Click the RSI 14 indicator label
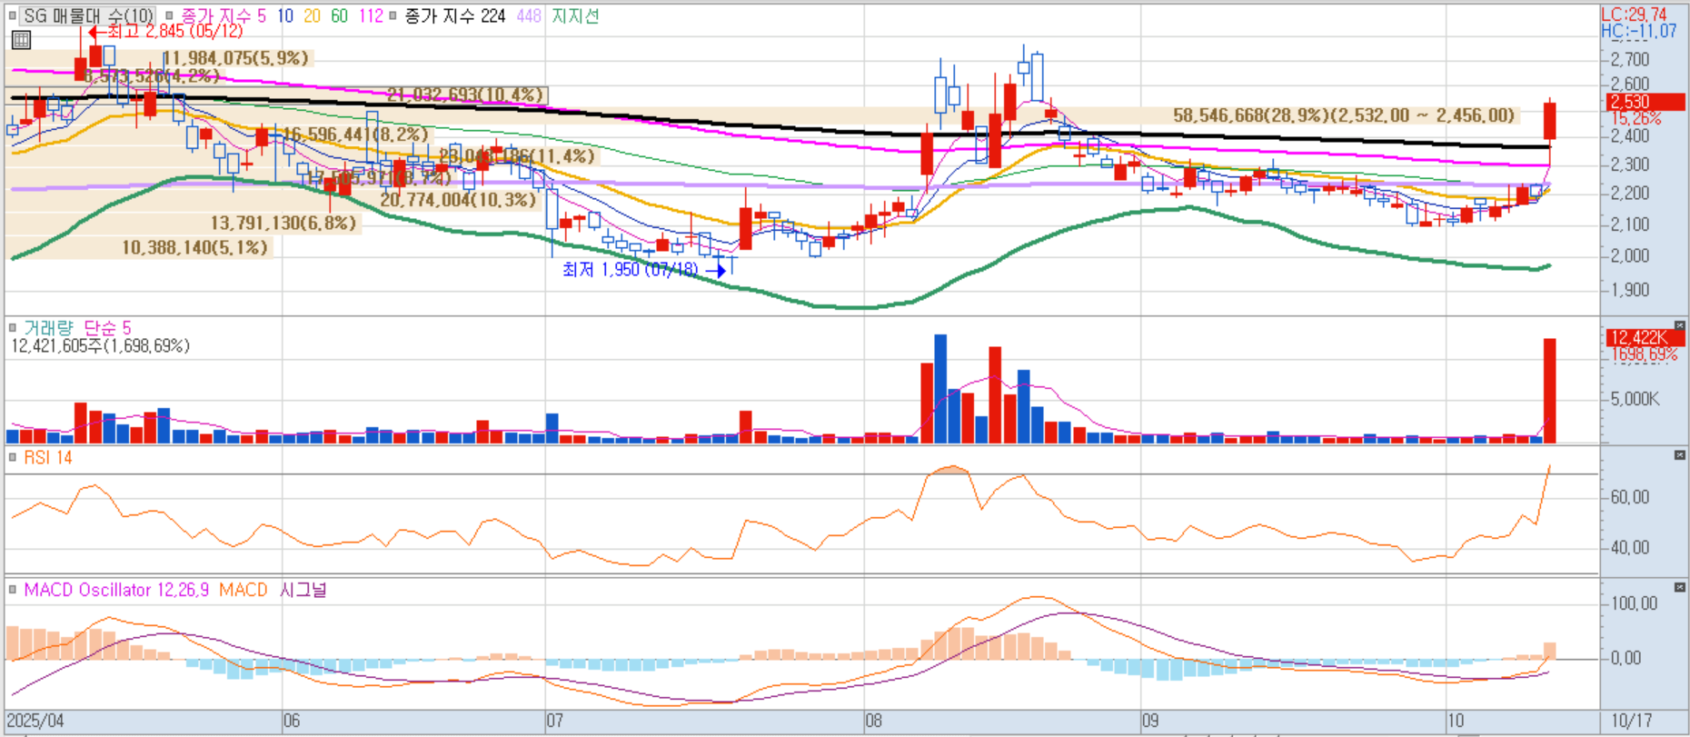Viewport: 1690px width, 737px height. click(x=48, y=457)
